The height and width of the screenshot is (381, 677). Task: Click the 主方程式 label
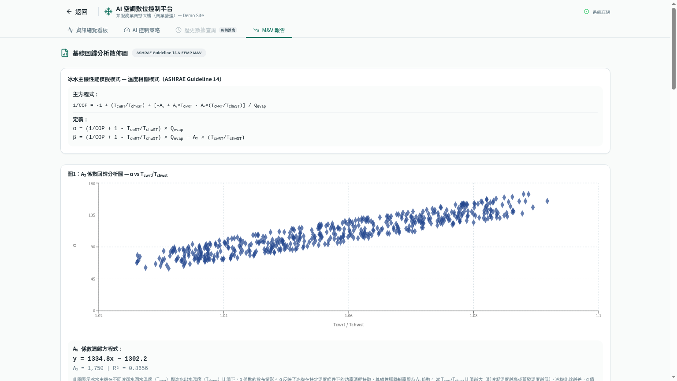(x=85, y=94)
